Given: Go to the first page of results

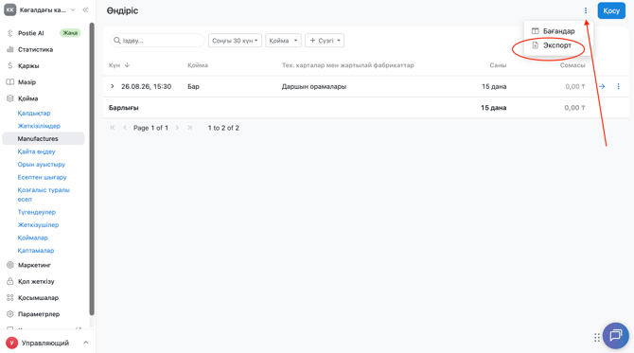Looking at the screenshot, I should (x=113, y=128).
